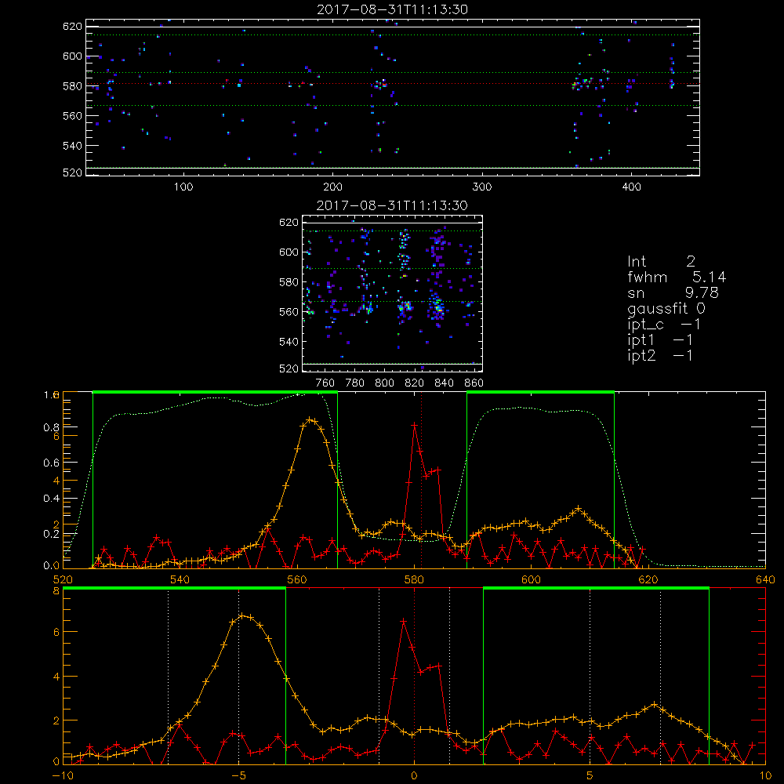Click the 0.4 y-axis label on the profile plot
Screen dimensions: 784x784
pyautogui.click(x=51, y=499)
